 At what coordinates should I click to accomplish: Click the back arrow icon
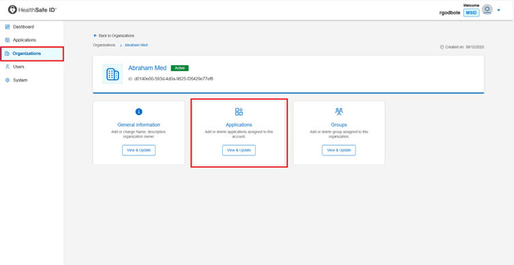tap(95, 36)
